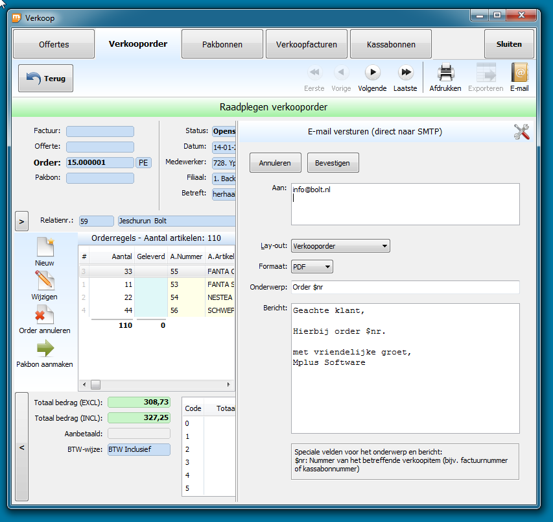The width and height of the screenshot is (553, 522).
Task: Click the Factuur field
Action: (x=100, y=131)
